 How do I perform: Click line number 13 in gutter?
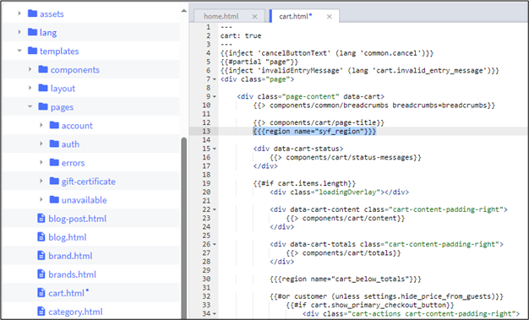206,131
